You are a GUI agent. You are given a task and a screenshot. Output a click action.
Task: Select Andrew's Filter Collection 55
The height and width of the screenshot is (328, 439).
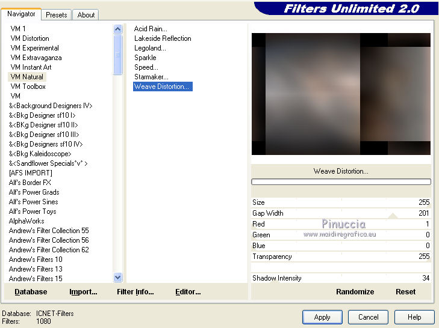point(49,231)
